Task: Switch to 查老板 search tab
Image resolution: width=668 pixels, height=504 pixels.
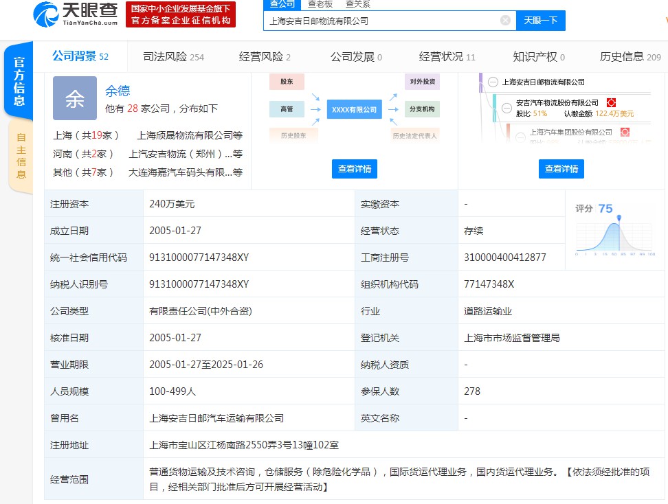Action: [x=320, y=5]
